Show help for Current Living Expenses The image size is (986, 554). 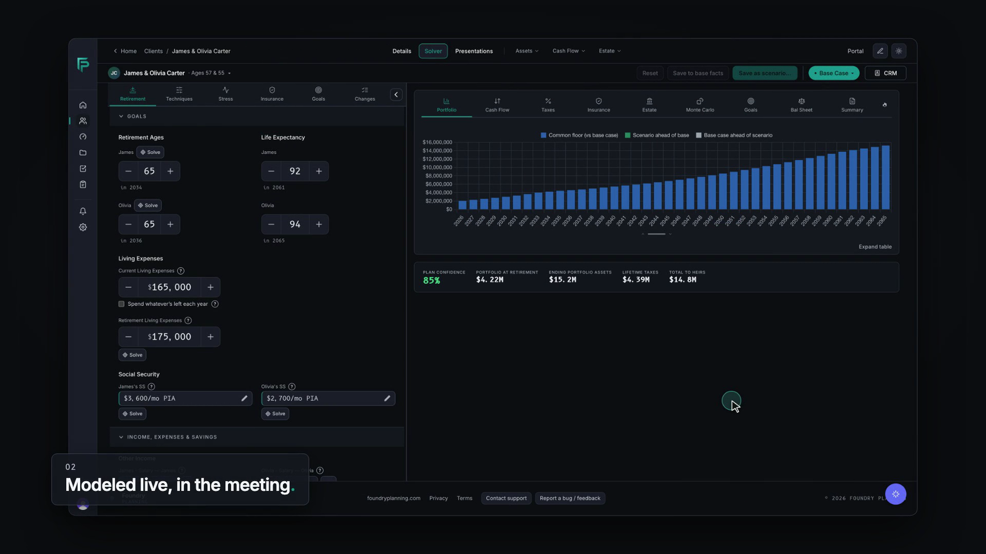181,271
